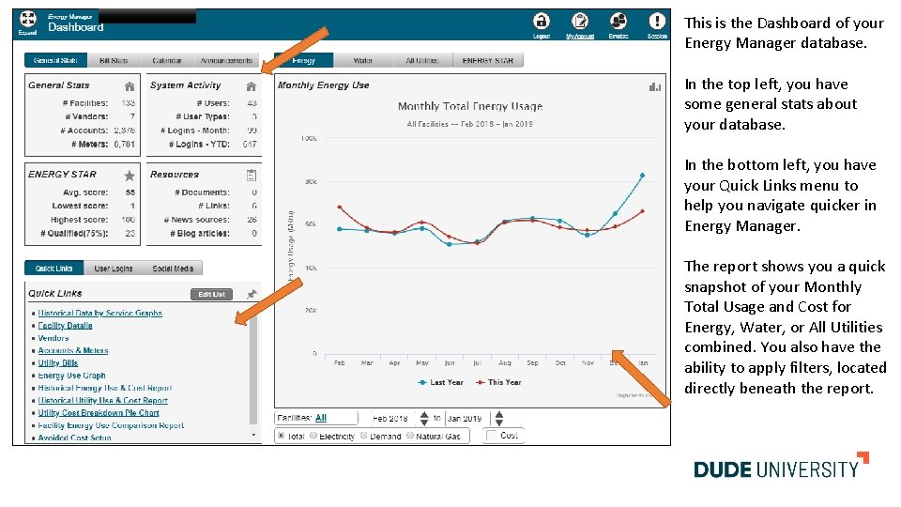The image size is (901, 507).
Task: Click the '# News sources:' row
Action: (204, 220)
